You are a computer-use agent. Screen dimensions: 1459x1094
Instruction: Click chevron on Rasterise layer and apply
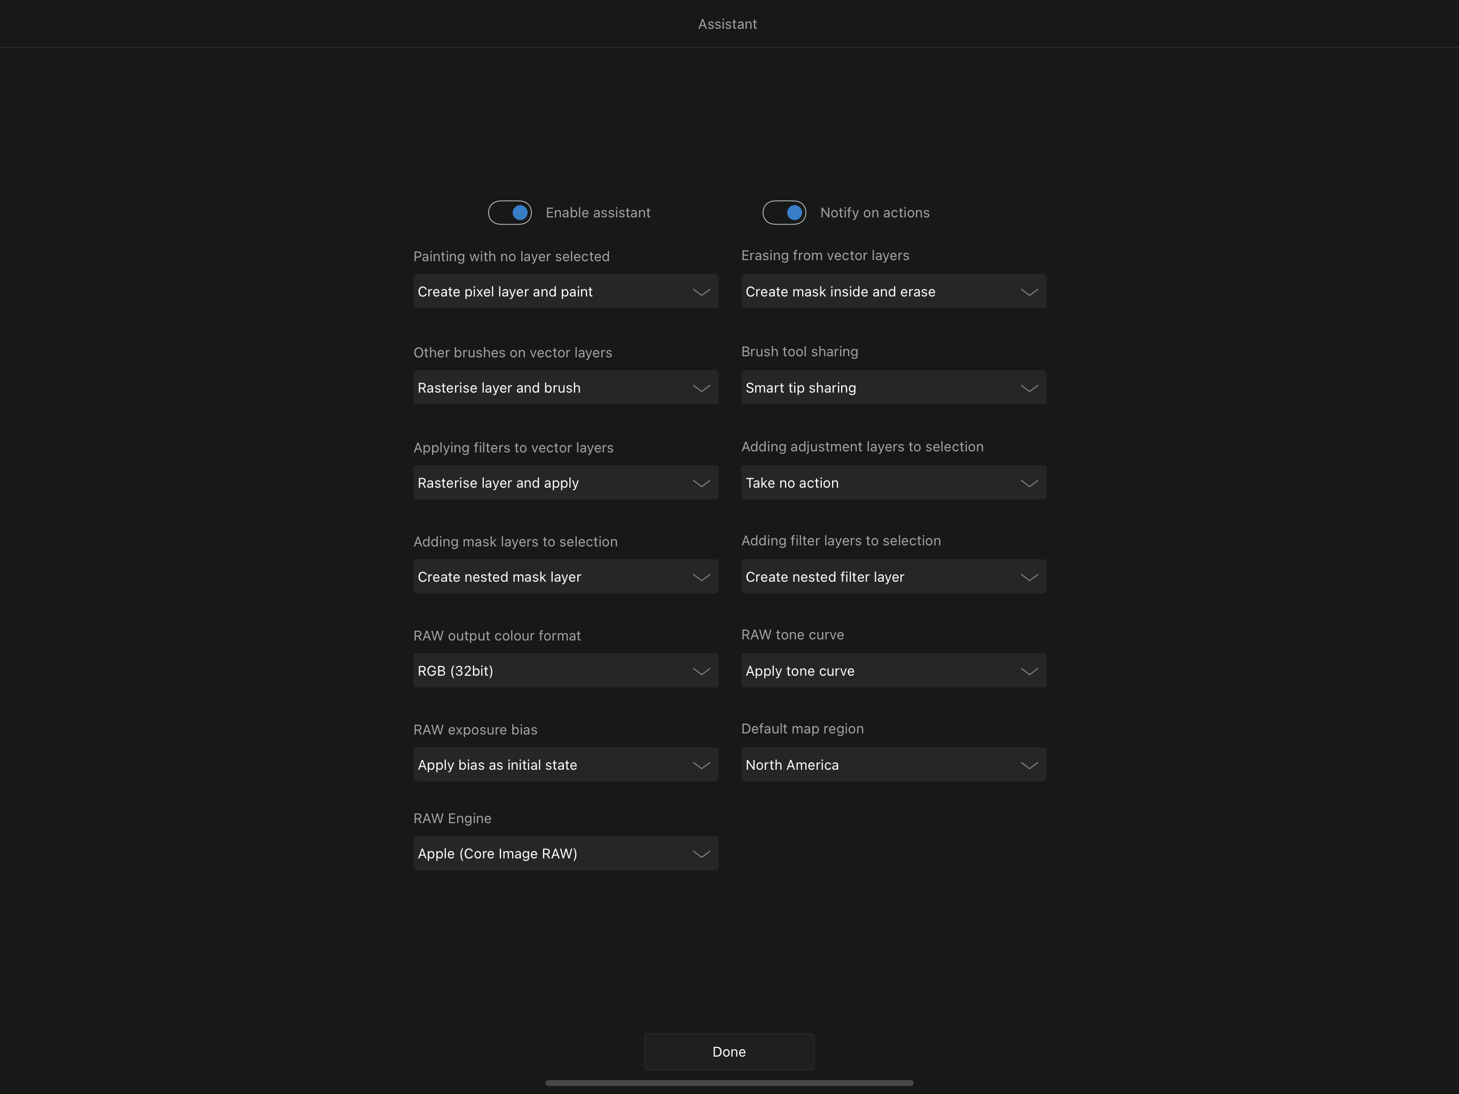coord(701,483)
